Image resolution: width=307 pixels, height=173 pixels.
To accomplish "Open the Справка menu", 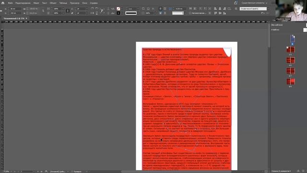I will tap(94, 3).
